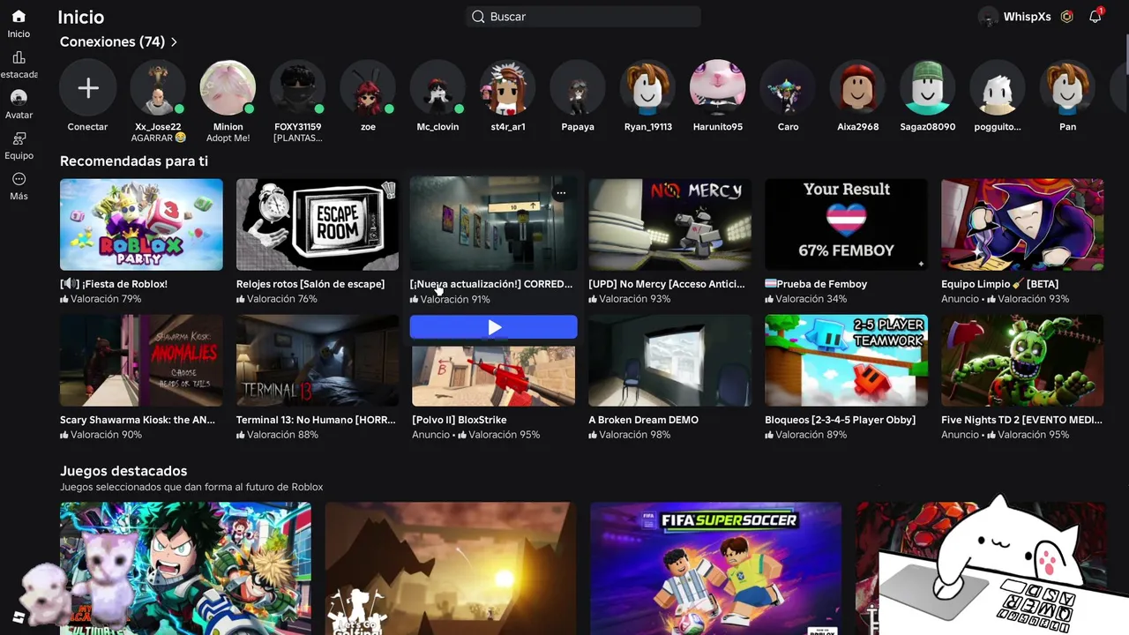Image resolution: width=1129 pixels, height=635 pixels.
Task: Open Equipo Limpio BETA thumbnail
Action: pyautogui.click(x=1022, y=225)
